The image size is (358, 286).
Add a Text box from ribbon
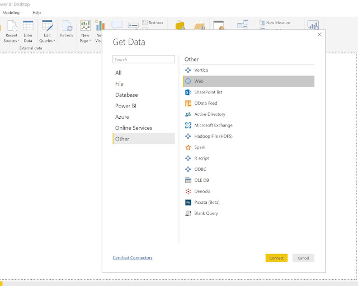pos(153,22)
